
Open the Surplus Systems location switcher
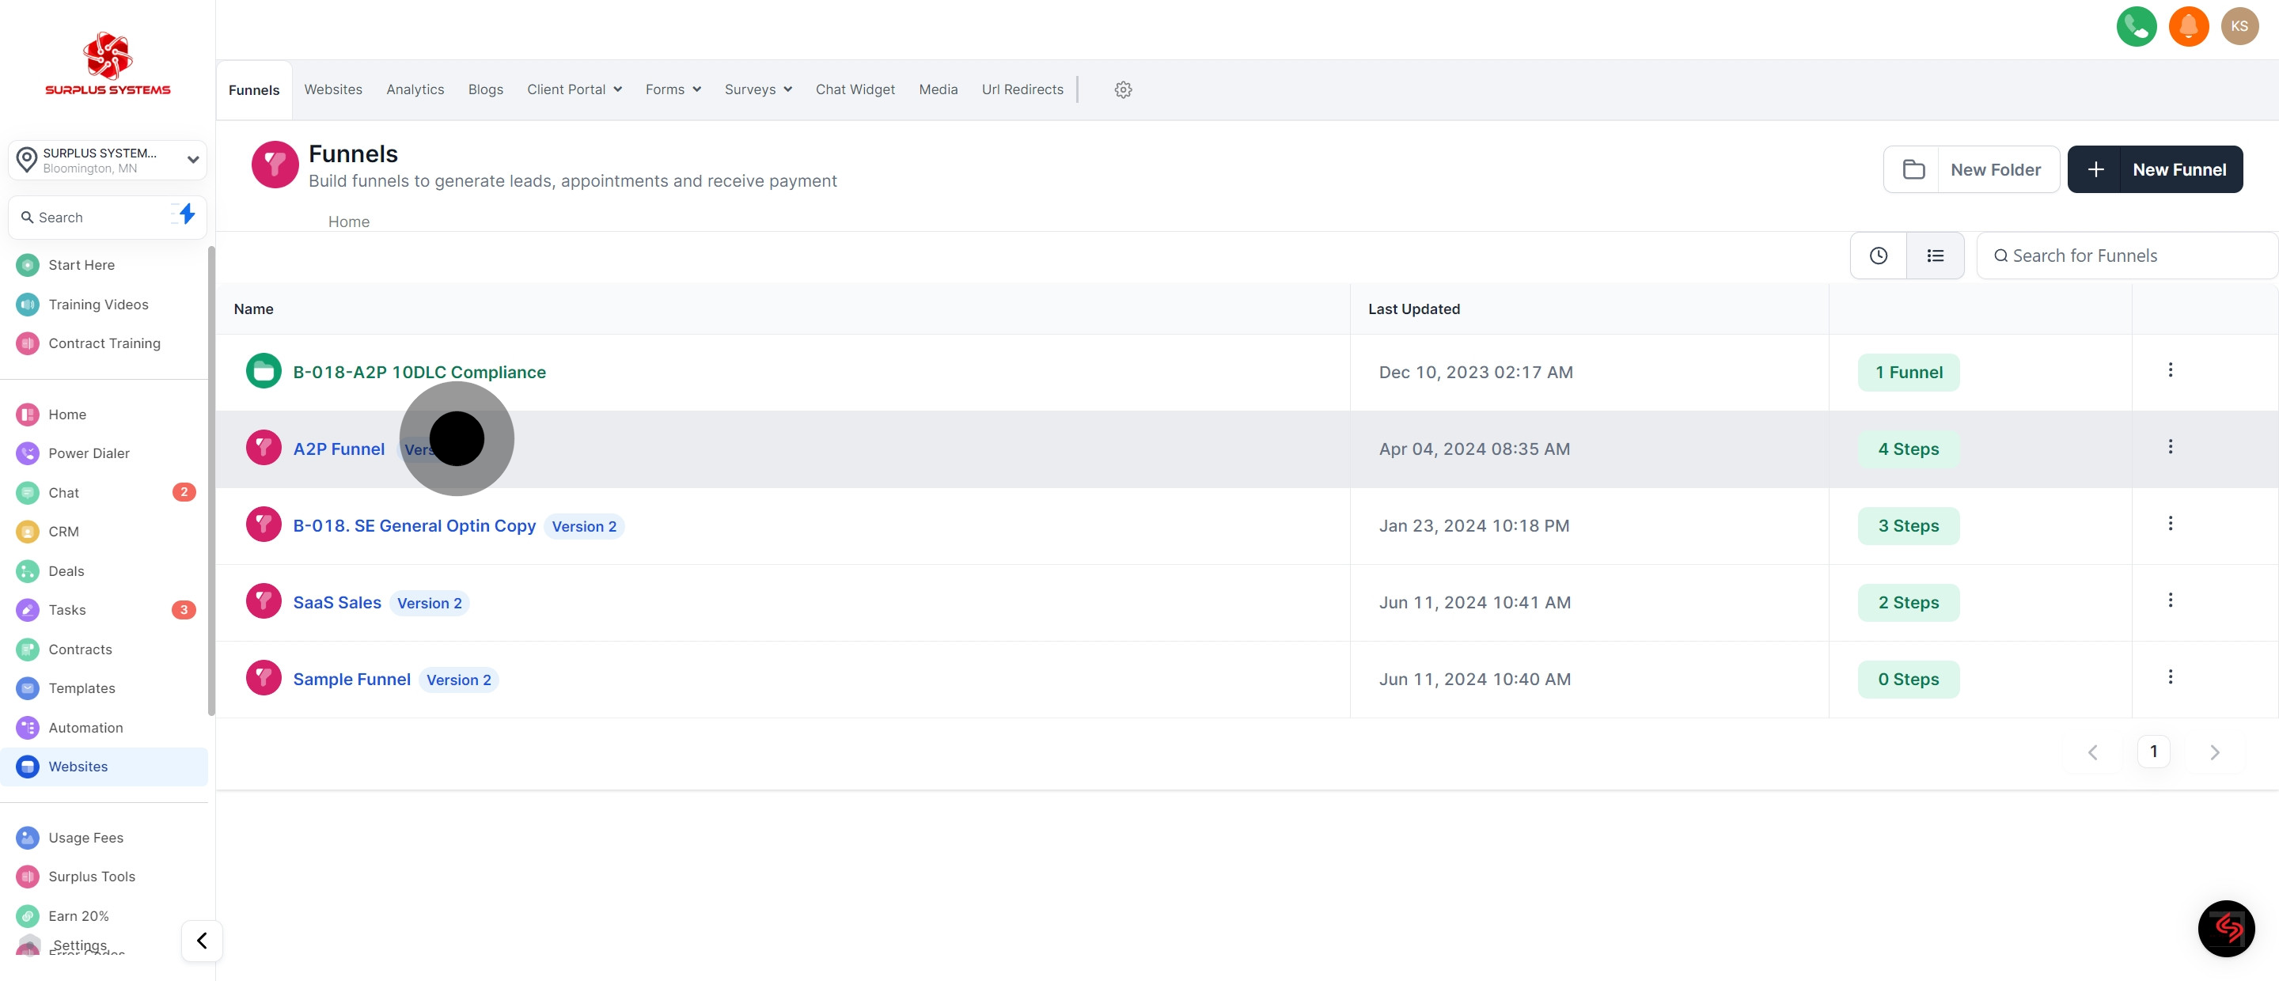point(108,160)
